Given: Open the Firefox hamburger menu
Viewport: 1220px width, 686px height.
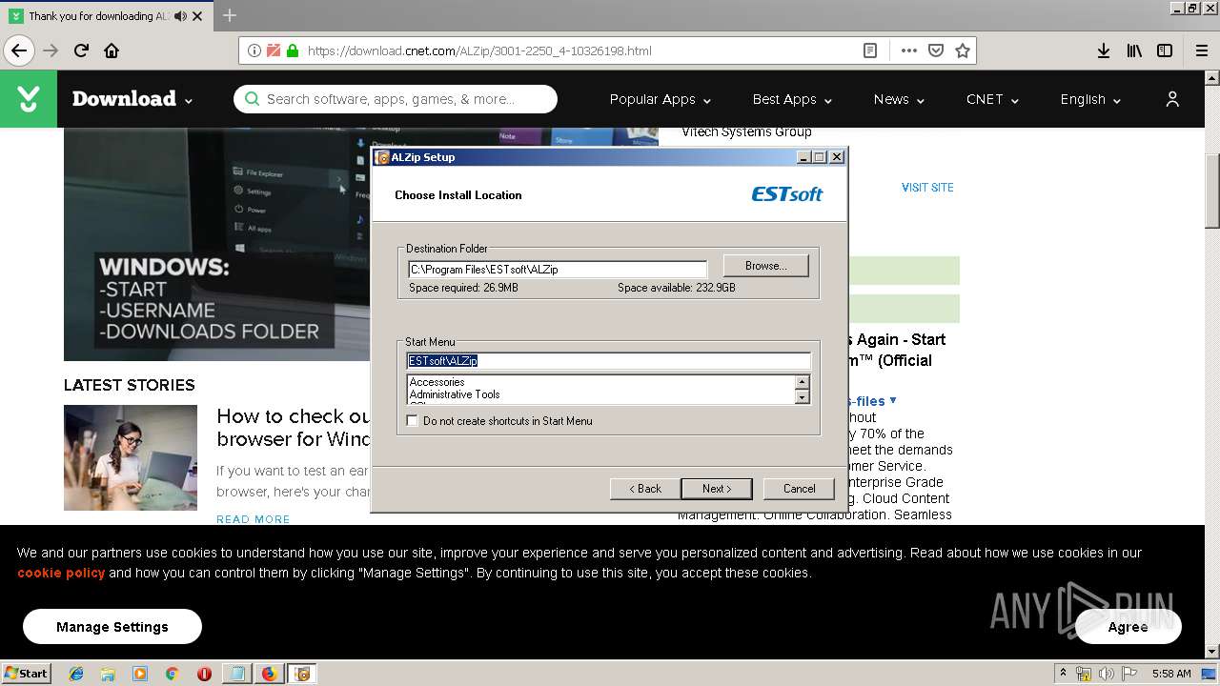Looking at the screenshot, I should click(x=1201, y=50).
